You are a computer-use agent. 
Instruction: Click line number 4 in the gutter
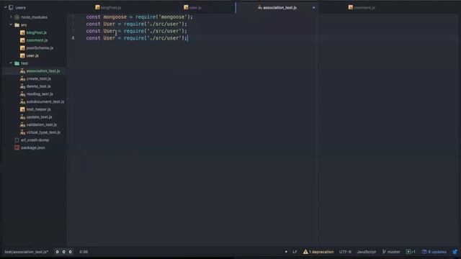73,38
